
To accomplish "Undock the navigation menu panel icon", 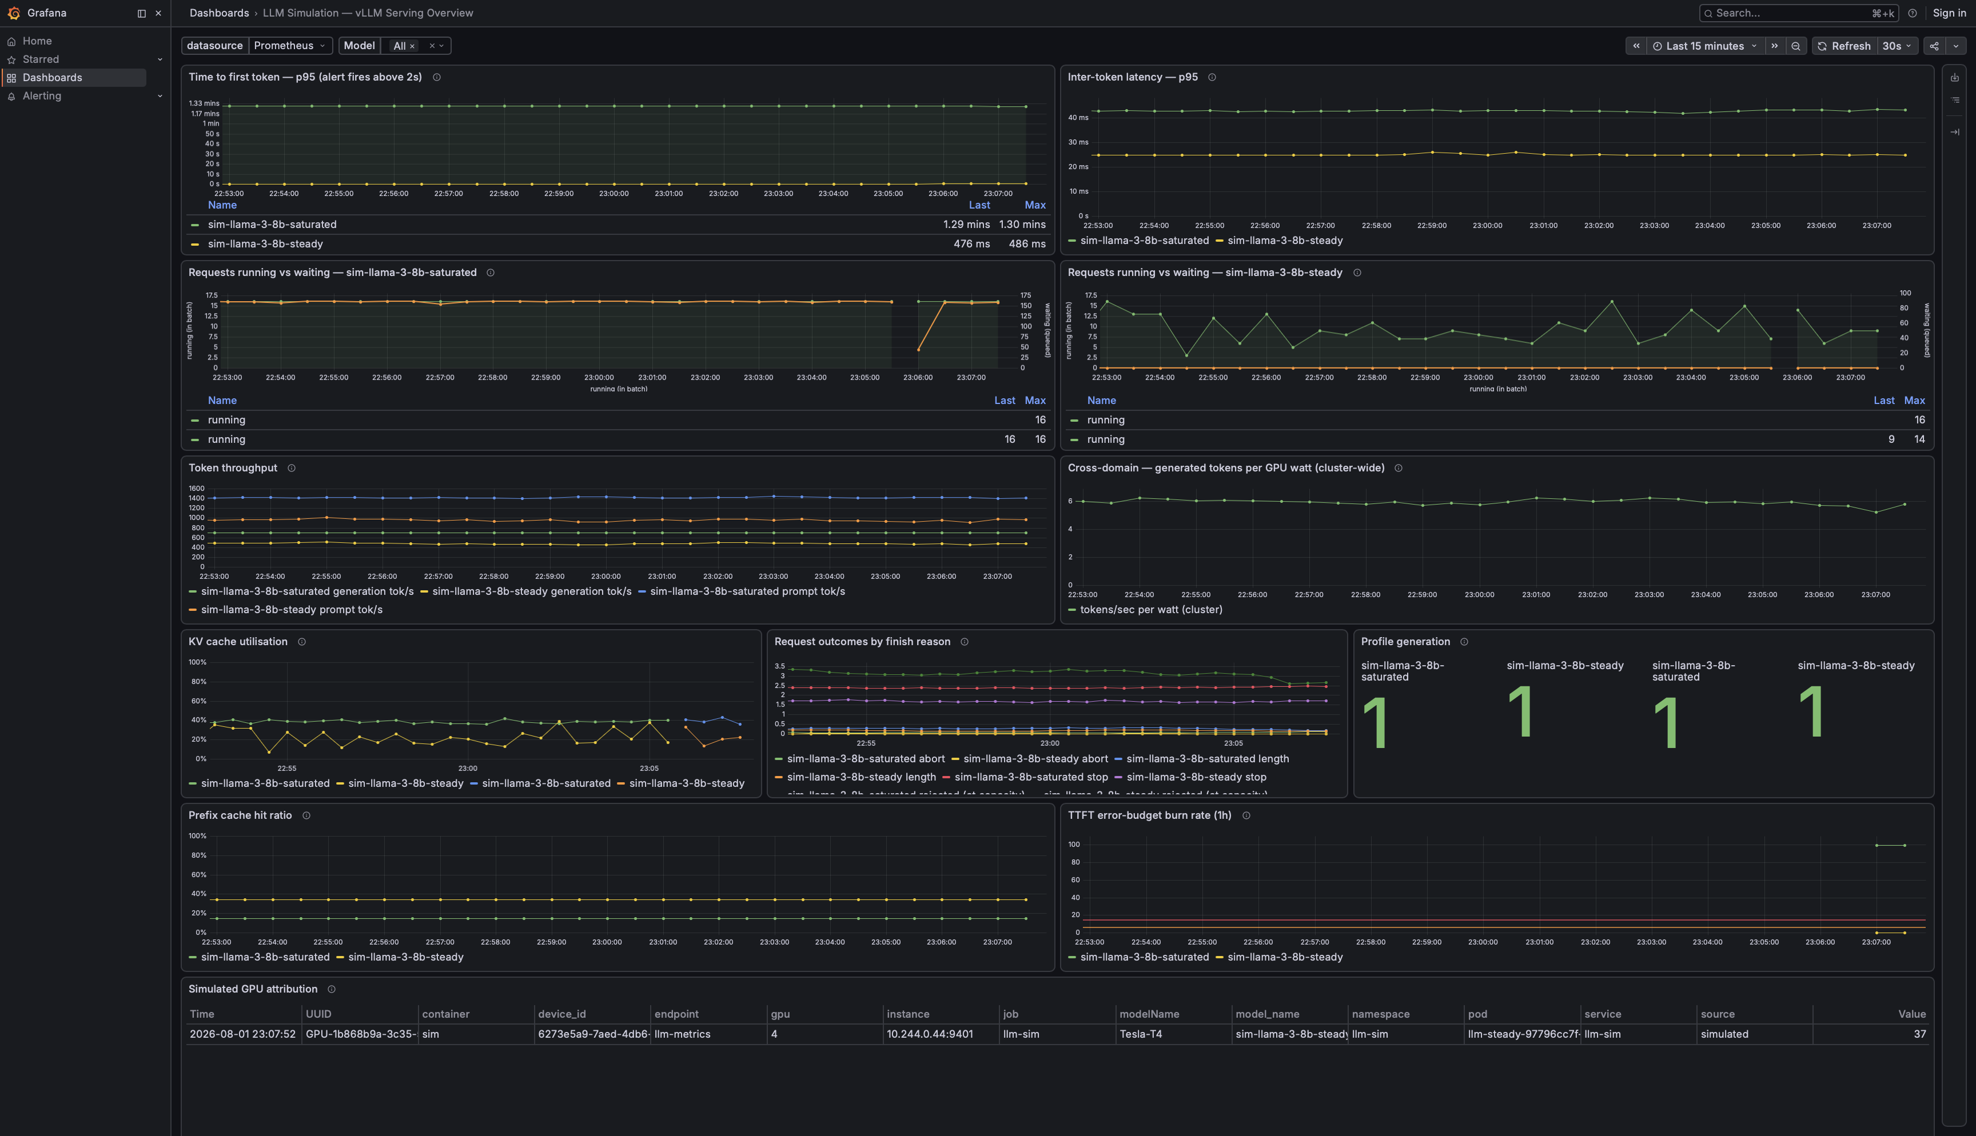I will tap(141, 13).
